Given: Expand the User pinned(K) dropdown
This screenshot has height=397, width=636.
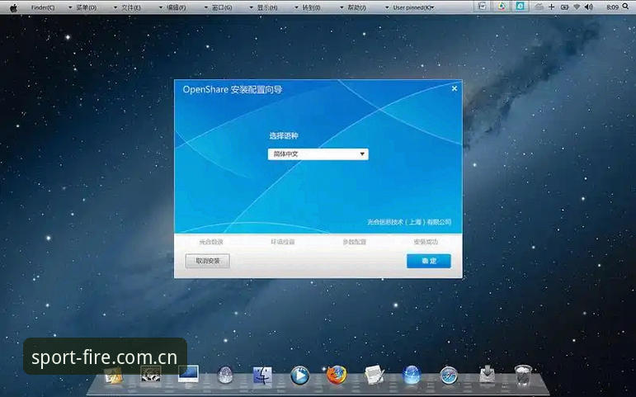Looking at the screenshot, I should point(413,7).
